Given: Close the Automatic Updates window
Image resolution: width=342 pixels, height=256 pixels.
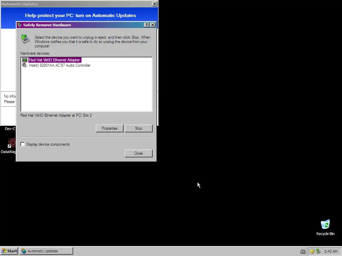Looking at the screenshot, I should pyautogui.click(x=154, y=4).
